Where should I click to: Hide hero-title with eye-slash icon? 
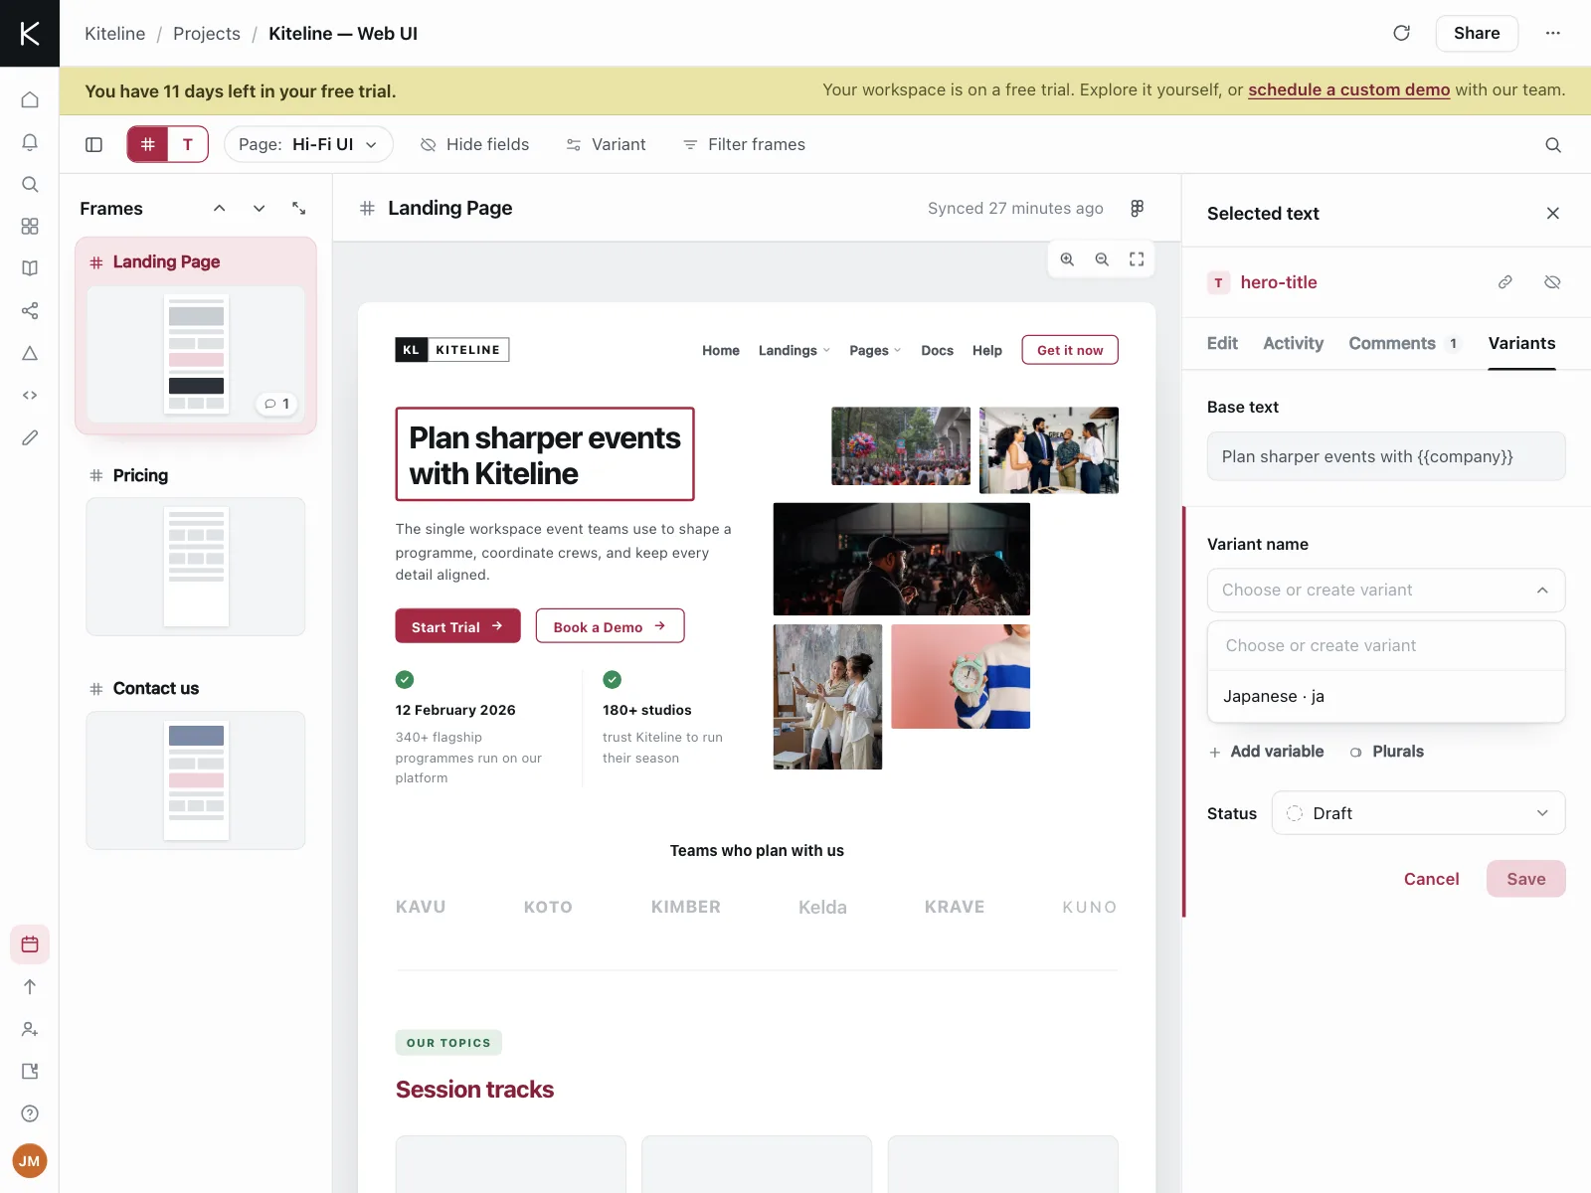pos(1552,282)
